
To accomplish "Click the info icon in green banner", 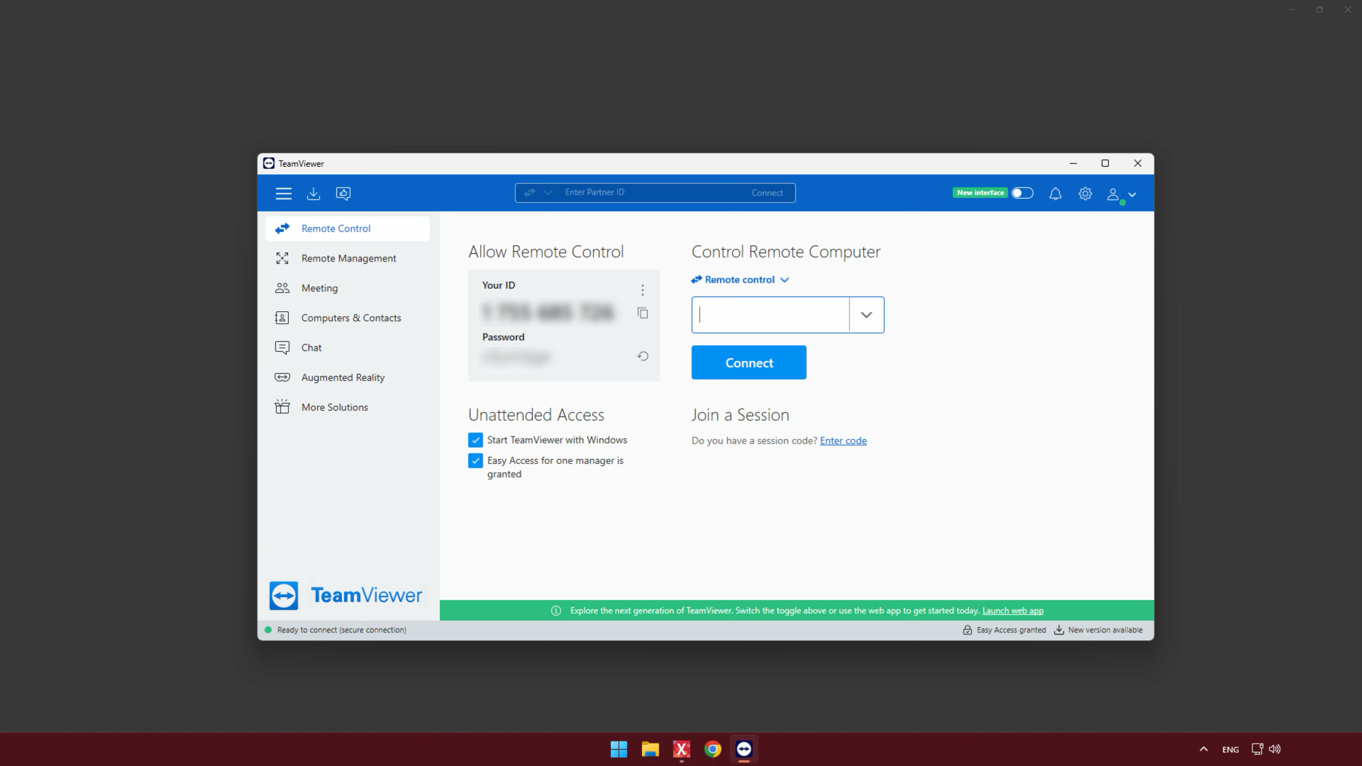I will pos(556,611).
